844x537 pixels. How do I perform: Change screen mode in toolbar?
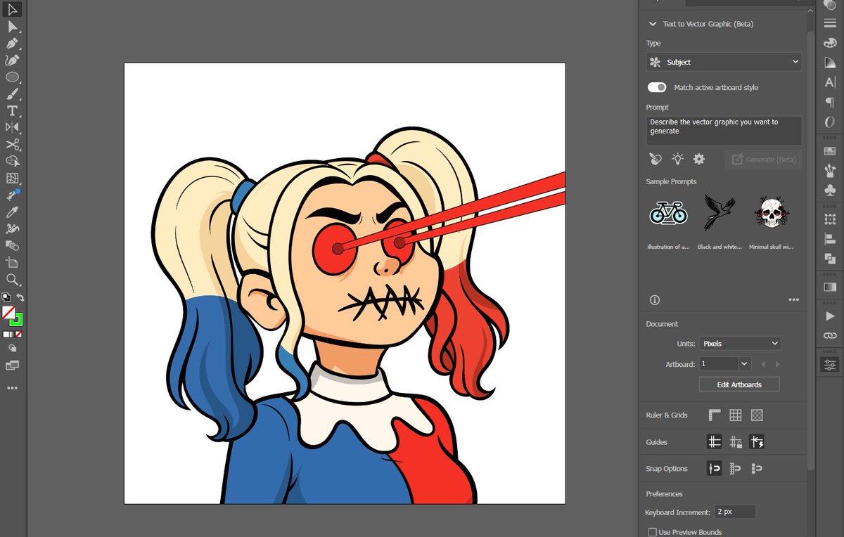pos(12,365)
